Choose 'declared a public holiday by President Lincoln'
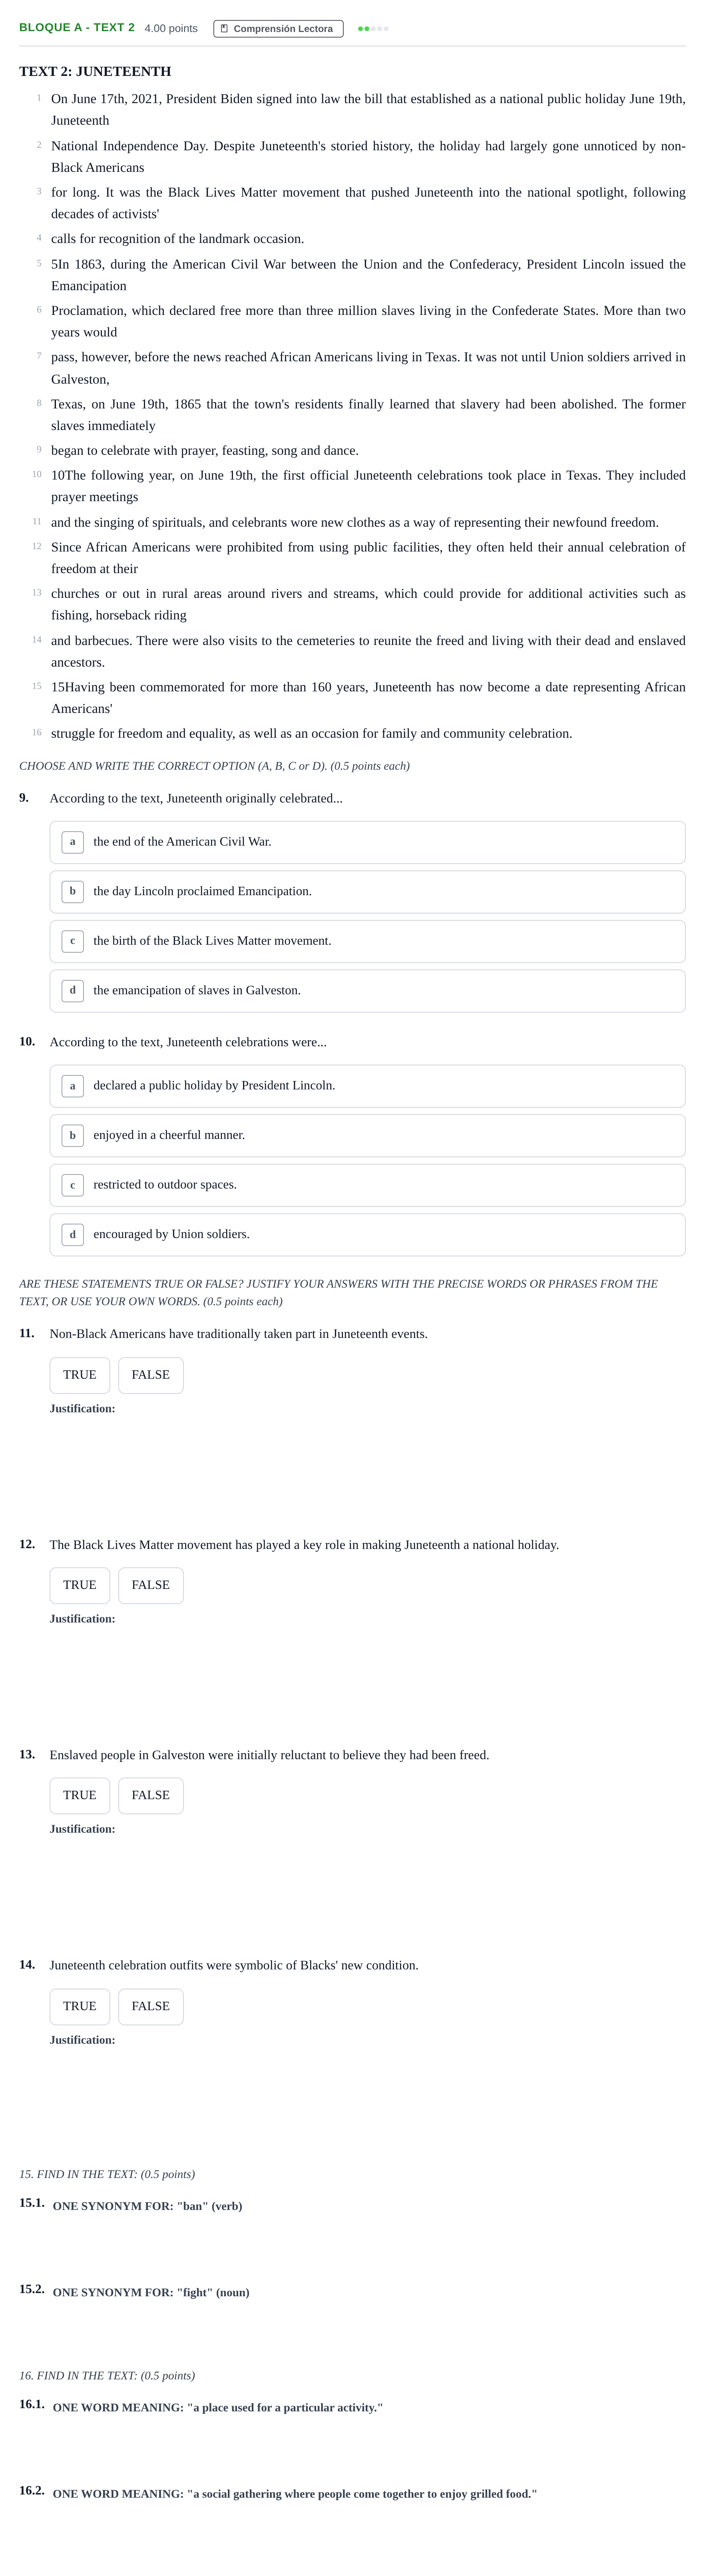 (367, 1086)
